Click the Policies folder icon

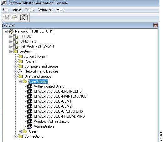click(x=20, y=61)
